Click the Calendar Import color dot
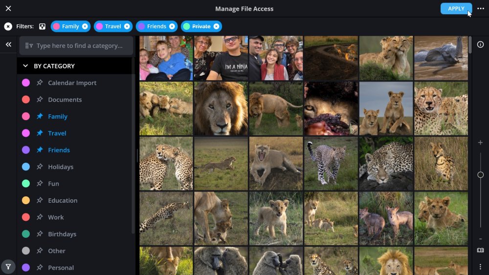Viewport: 489px width, 275px height. pos(26,83)
